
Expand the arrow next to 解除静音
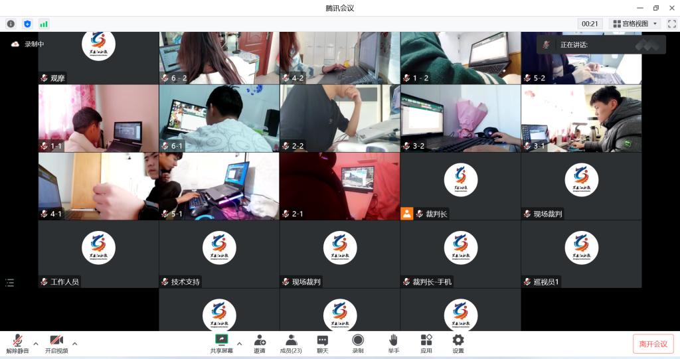coord(36,343)
